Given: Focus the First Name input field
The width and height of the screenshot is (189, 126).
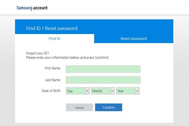Looking at the screenshot, I should pos(103,69).
